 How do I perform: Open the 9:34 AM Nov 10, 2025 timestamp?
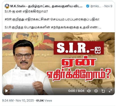pyautogui.click(x=18, y=101)
